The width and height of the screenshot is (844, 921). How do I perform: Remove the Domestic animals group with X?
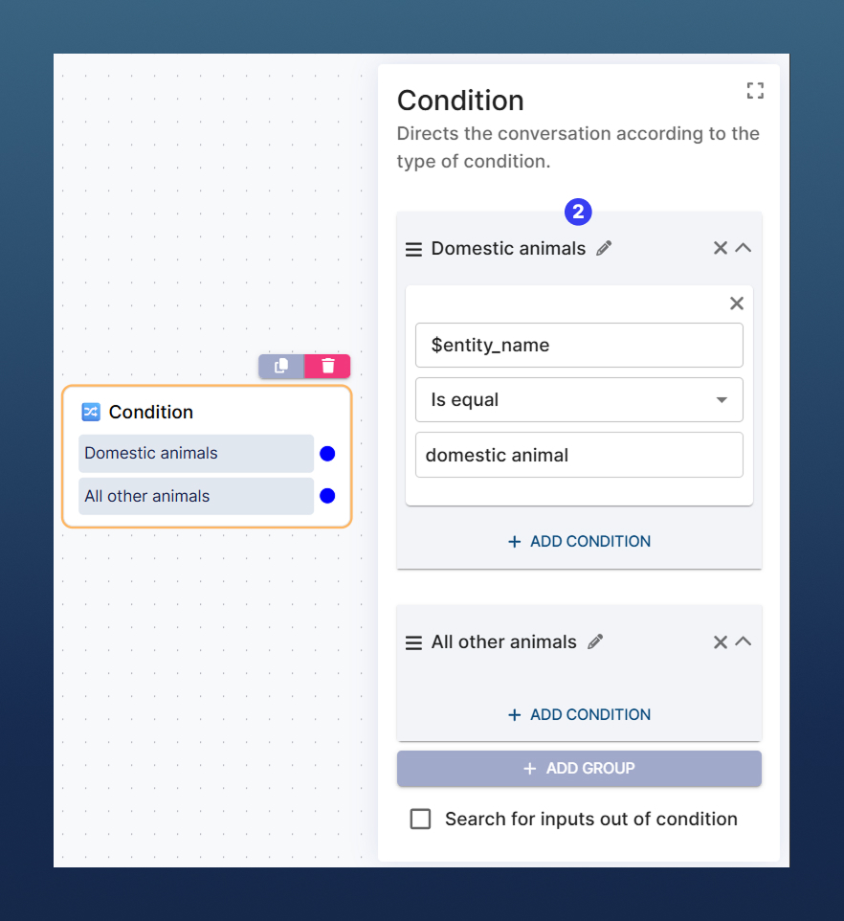tap(721, 248)
